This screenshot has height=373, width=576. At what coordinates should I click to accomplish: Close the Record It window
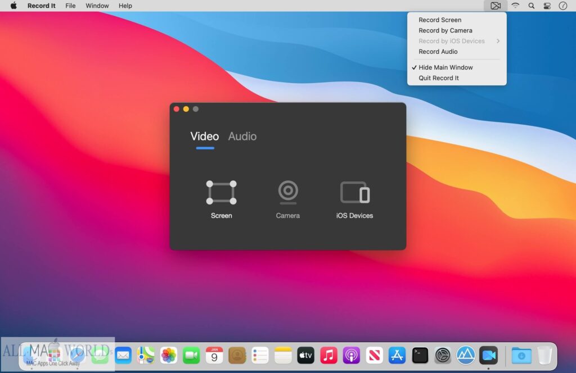176,109
